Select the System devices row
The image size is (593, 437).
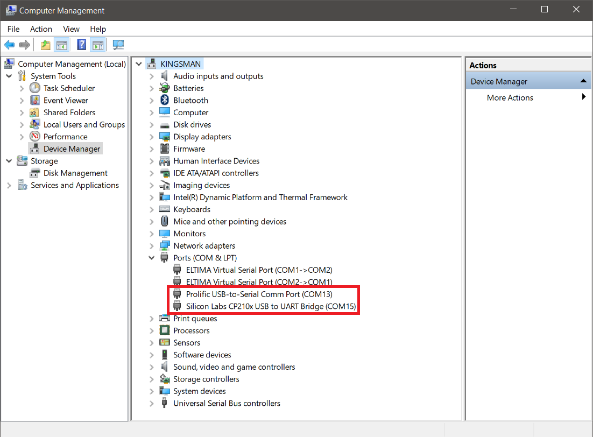point(199,391)
